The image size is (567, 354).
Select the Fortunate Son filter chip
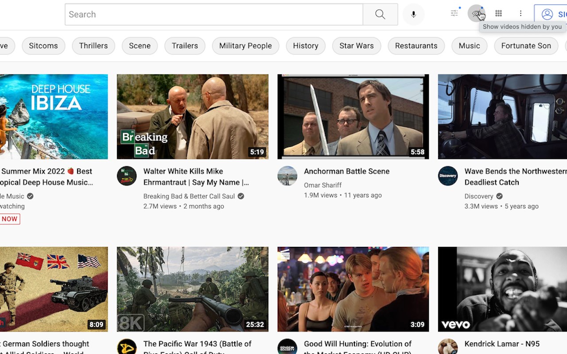(526, 46)
